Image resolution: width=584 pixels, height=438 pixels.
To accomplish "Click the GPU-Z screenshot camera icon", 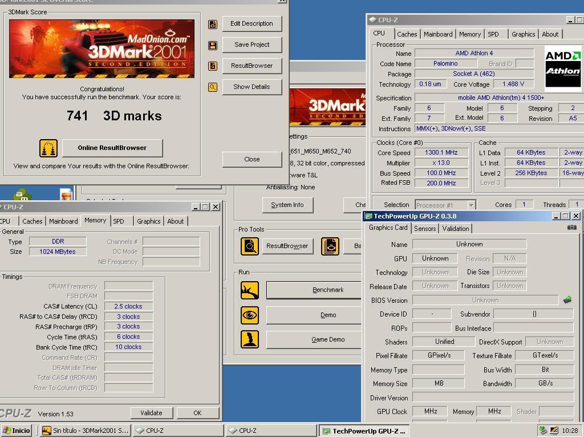I will [572, 227].
